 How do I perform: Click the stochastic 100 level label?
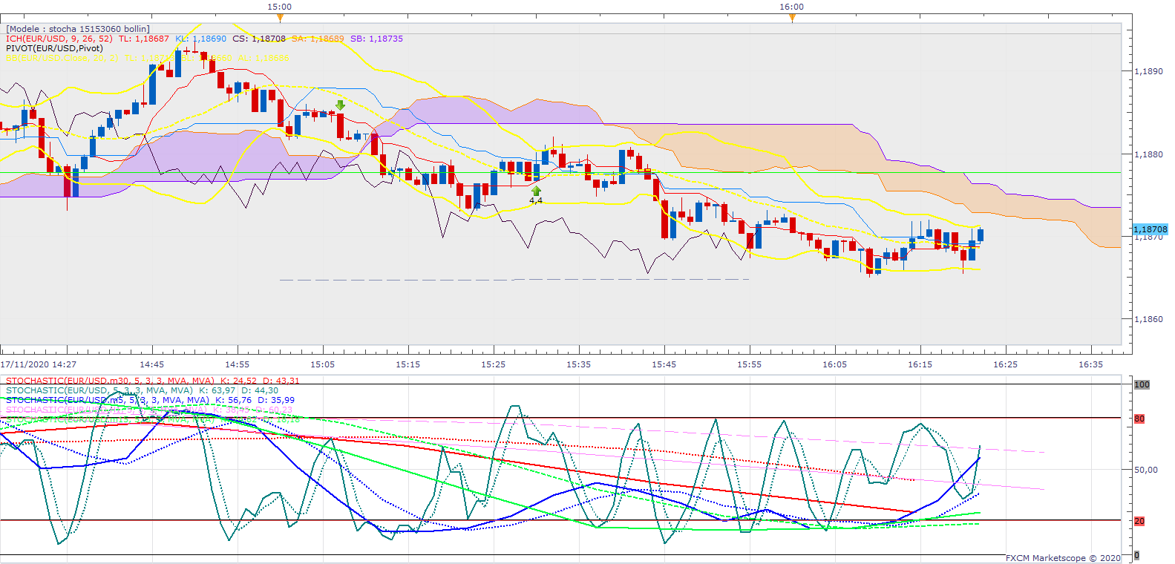tap(1142, 385)
